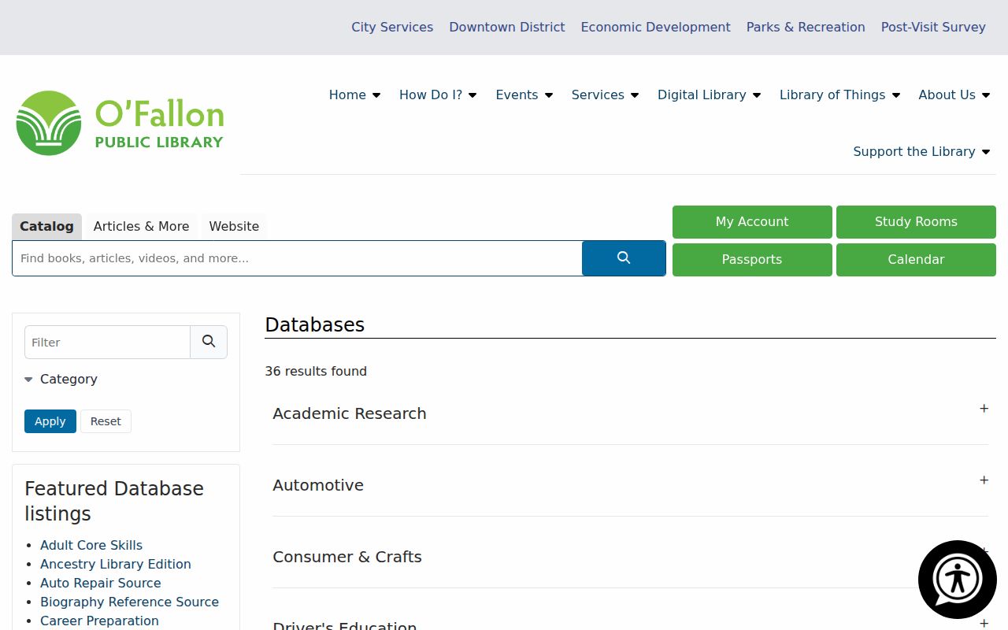Image resolution: width=1008 pixels, height=630 pixels.
Task: Open Adult Core Skills database link
Action: 91,545
